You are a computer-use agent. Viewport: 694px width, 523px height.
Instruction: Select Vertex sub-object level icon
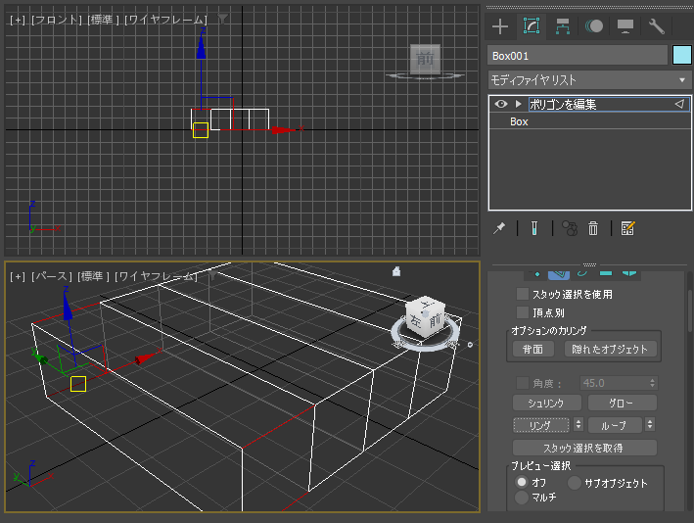click(536, 274)
